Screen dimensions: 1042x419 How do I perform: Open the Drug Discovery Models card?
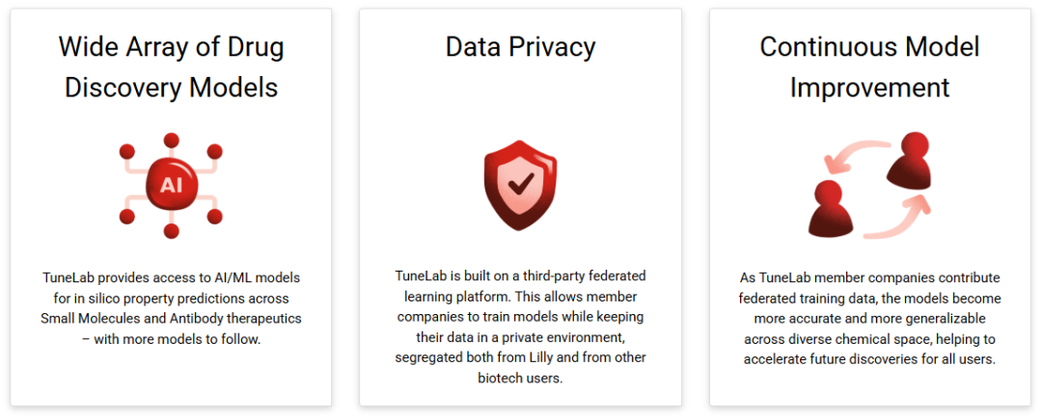click(171, 207)
